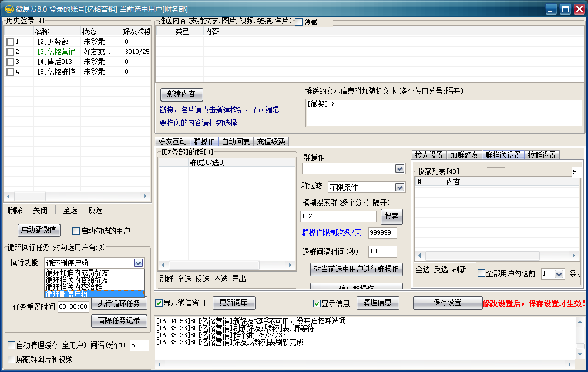Click log panel vertical scrollbar down arrow
Viewport: 588px width, 372px height.
pyautogui.click(x=580, y=354)
